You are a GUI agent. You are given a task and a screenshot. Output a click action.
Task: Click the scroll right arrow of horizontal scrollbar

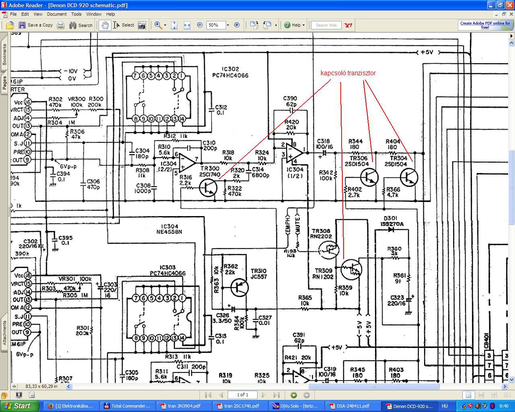point(505,386)
